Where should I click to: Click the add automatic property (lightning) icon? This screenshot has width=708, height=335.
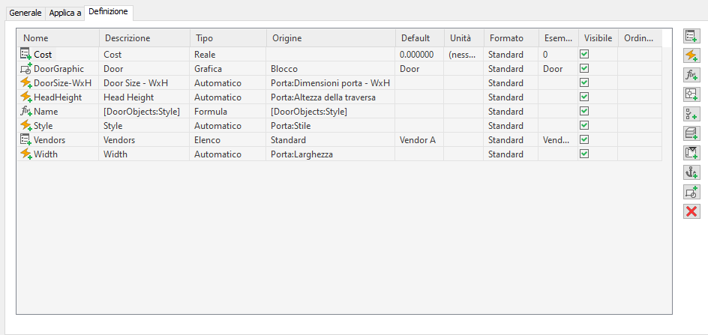(691, 55)
